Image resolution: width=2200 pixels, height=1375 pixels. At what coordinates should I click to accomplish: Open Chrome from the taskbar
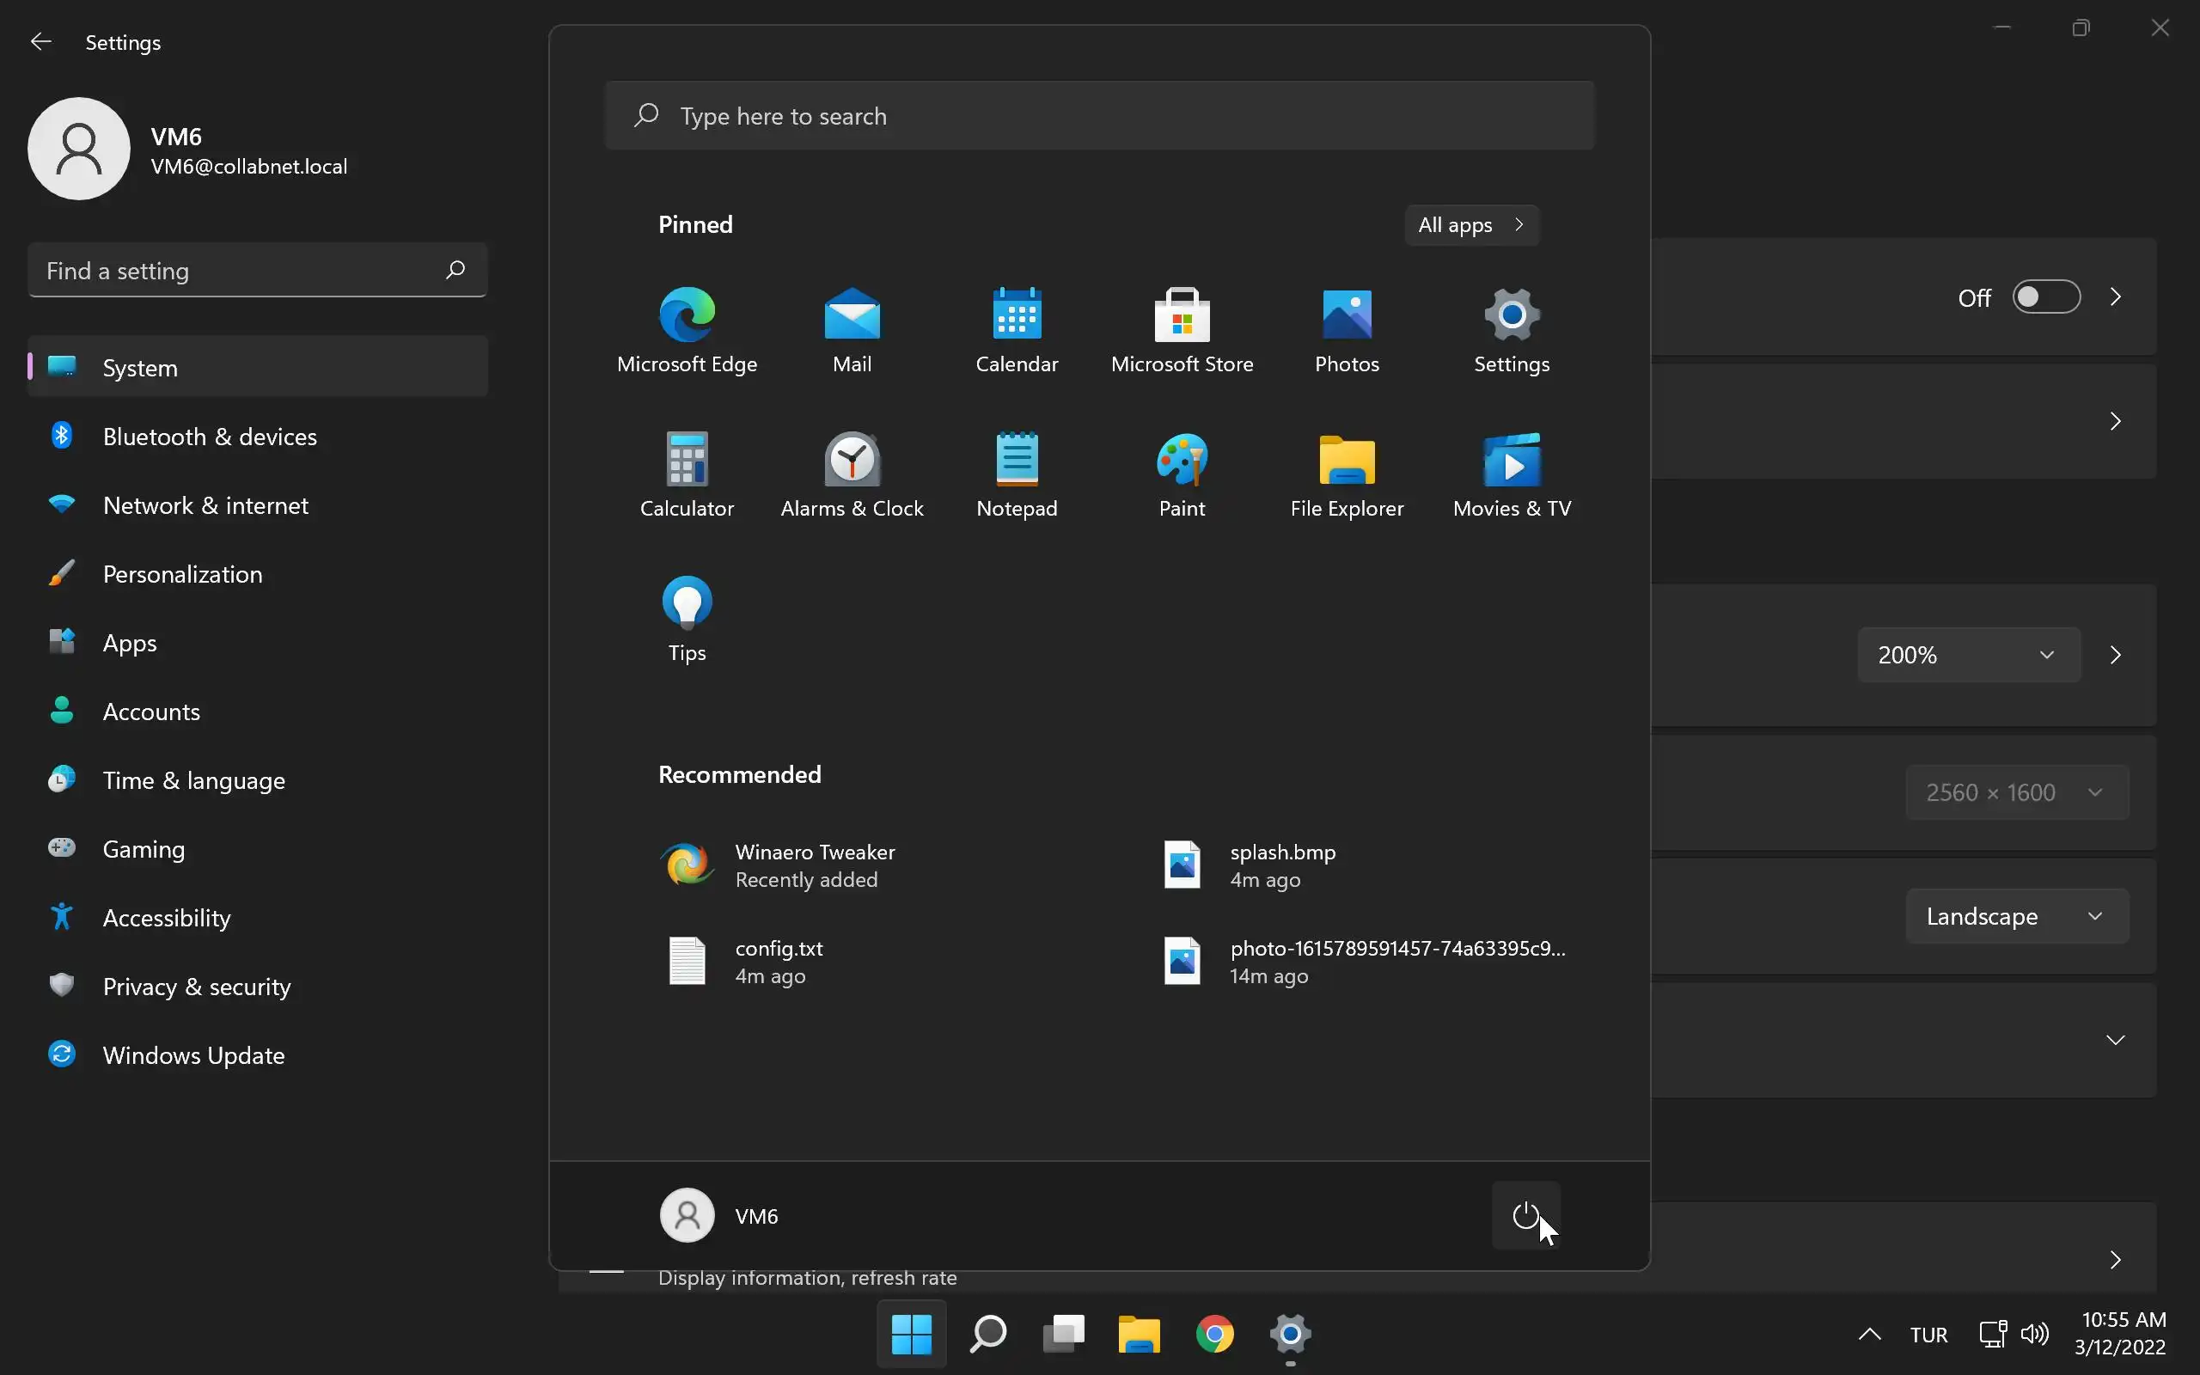tap(1214, 1334)
